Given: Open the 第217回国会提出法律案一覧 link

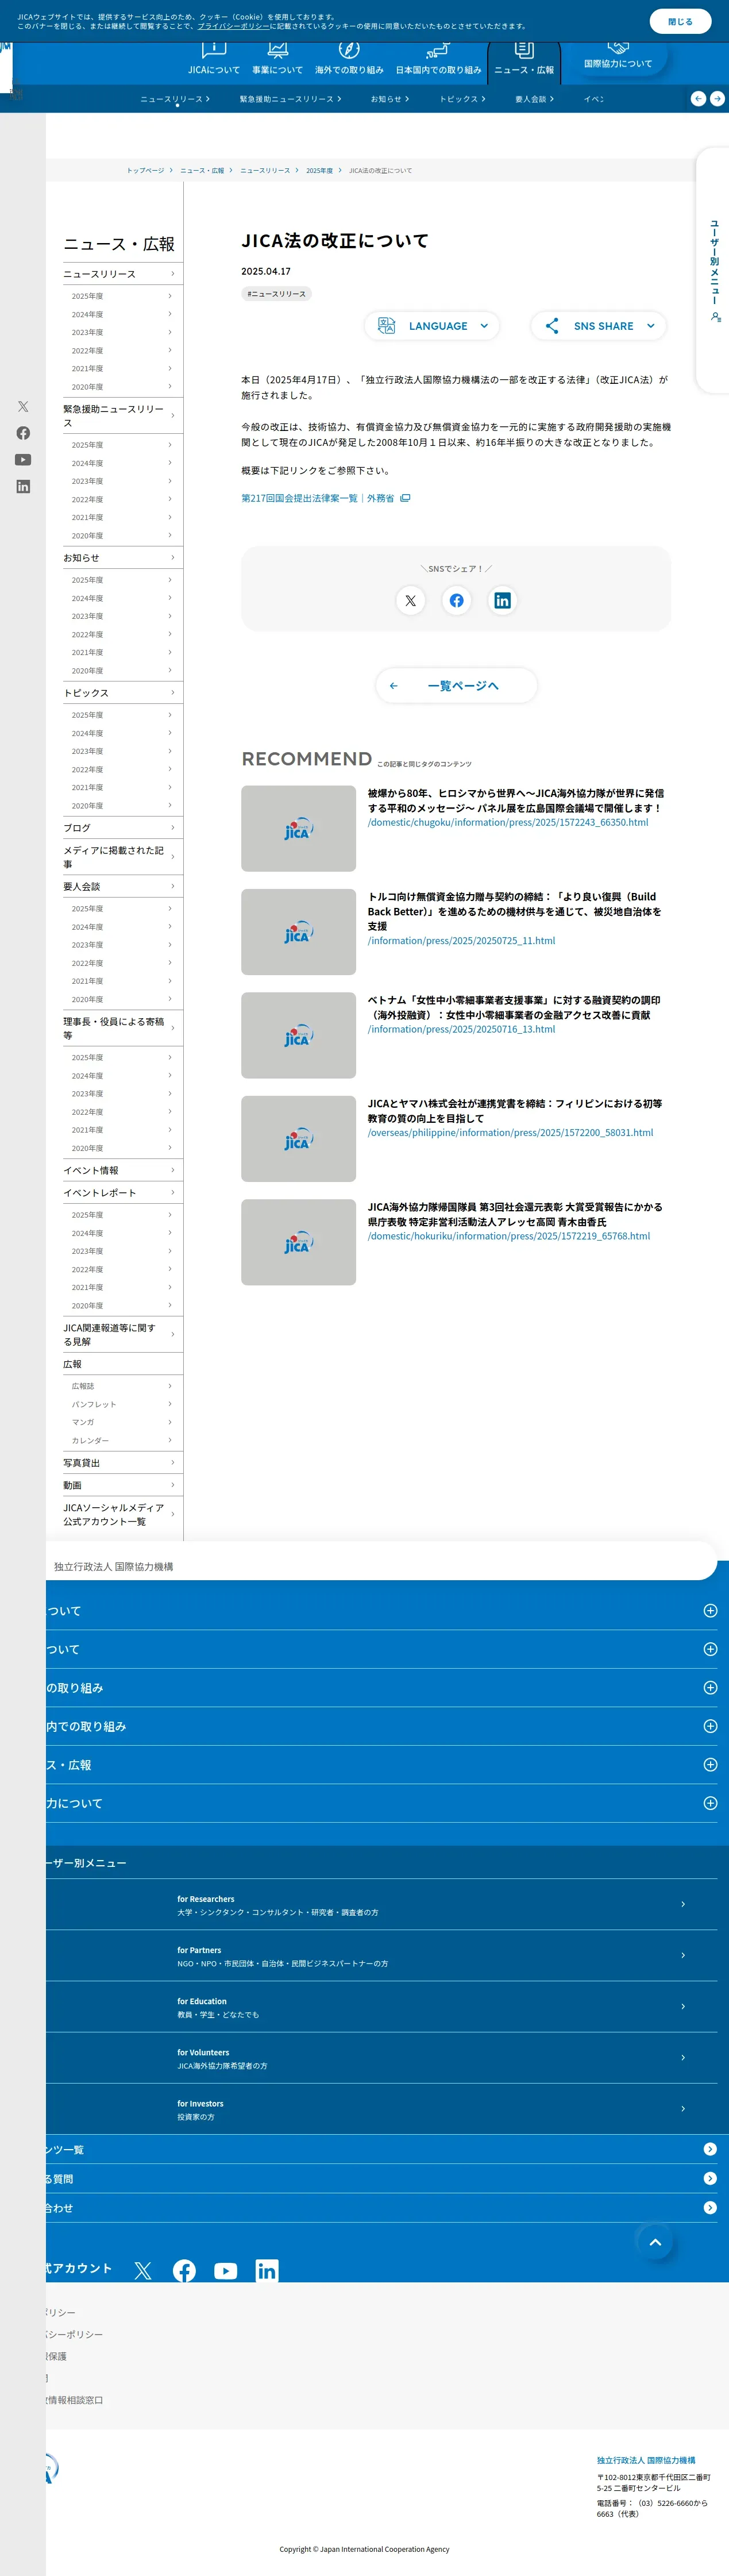Looking at the screenshot, I should tap(325, 498).
